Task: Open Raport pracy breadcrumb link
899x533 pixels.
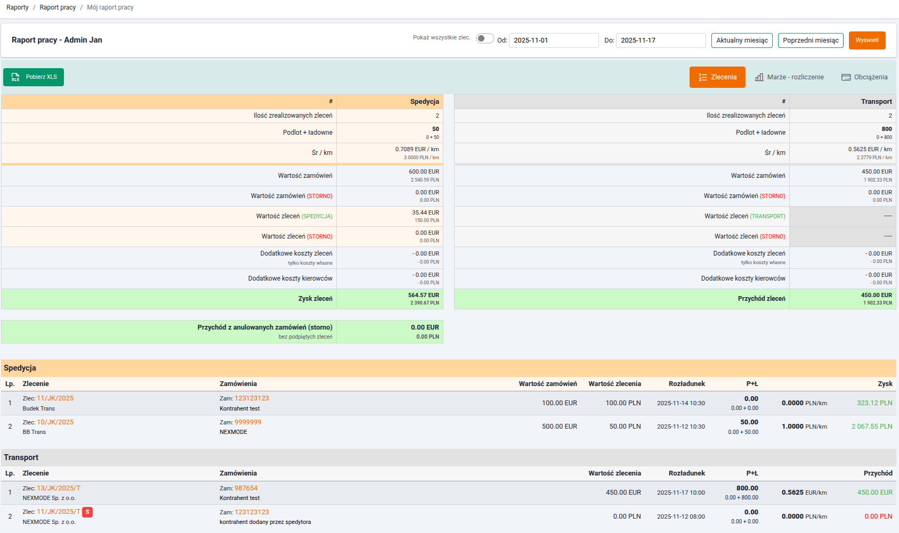Action: [x=58, y=7]
